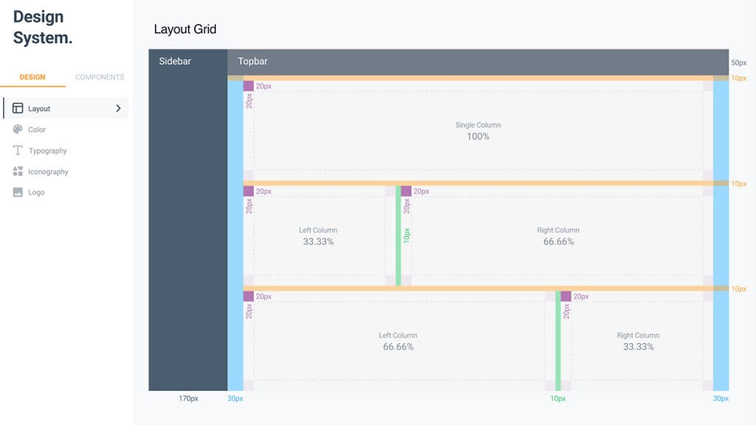
Task: Click the Topbar label in the grid diagram
Action: [253, 61]
